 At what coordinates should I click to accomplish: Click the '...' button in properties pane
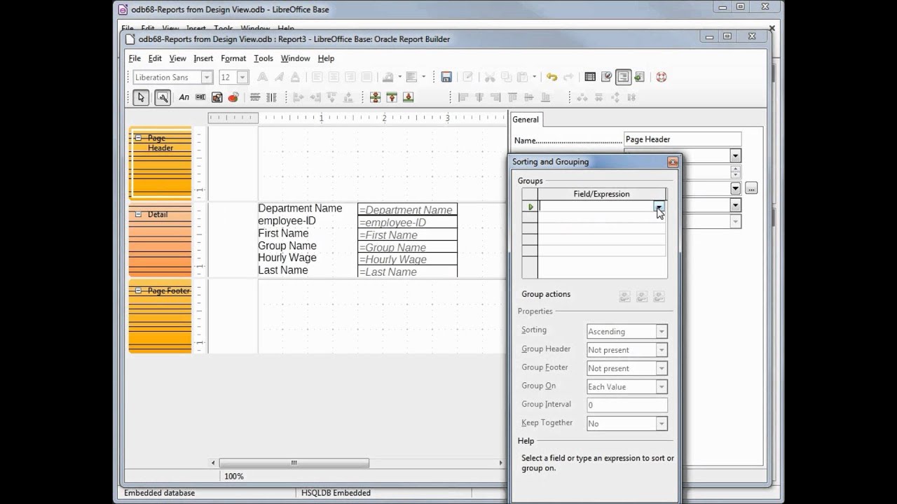(751, 188)
